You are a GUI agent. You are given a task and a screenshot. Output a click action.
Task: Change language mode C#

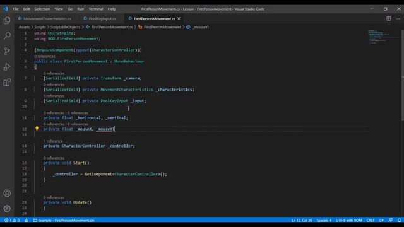(381, 220)
